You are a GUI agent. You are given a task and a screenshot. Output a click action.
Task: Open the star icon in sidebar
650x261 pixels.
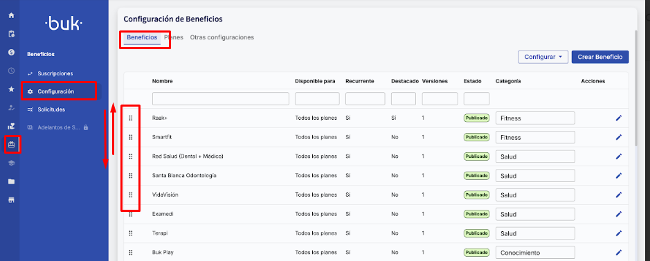pos(11,89)
